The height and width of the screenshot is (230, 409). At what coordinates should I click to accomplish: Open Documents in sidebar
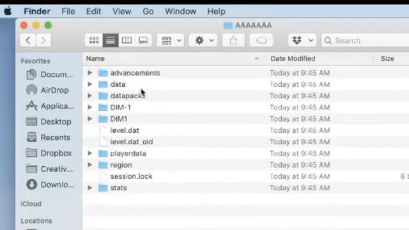click(x=50, y=75)
